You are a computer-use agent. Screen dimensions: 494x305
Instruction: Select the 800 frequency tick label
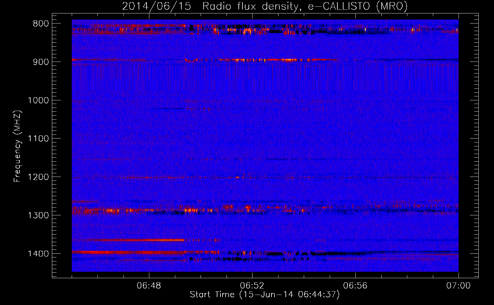pyautogui.click(x=41, y=23)
